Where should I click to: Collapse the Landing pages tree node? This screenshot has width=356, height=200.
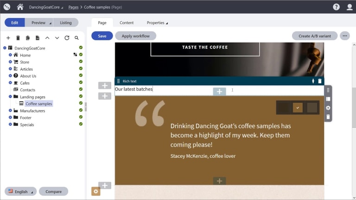click(x=10, y=97)
